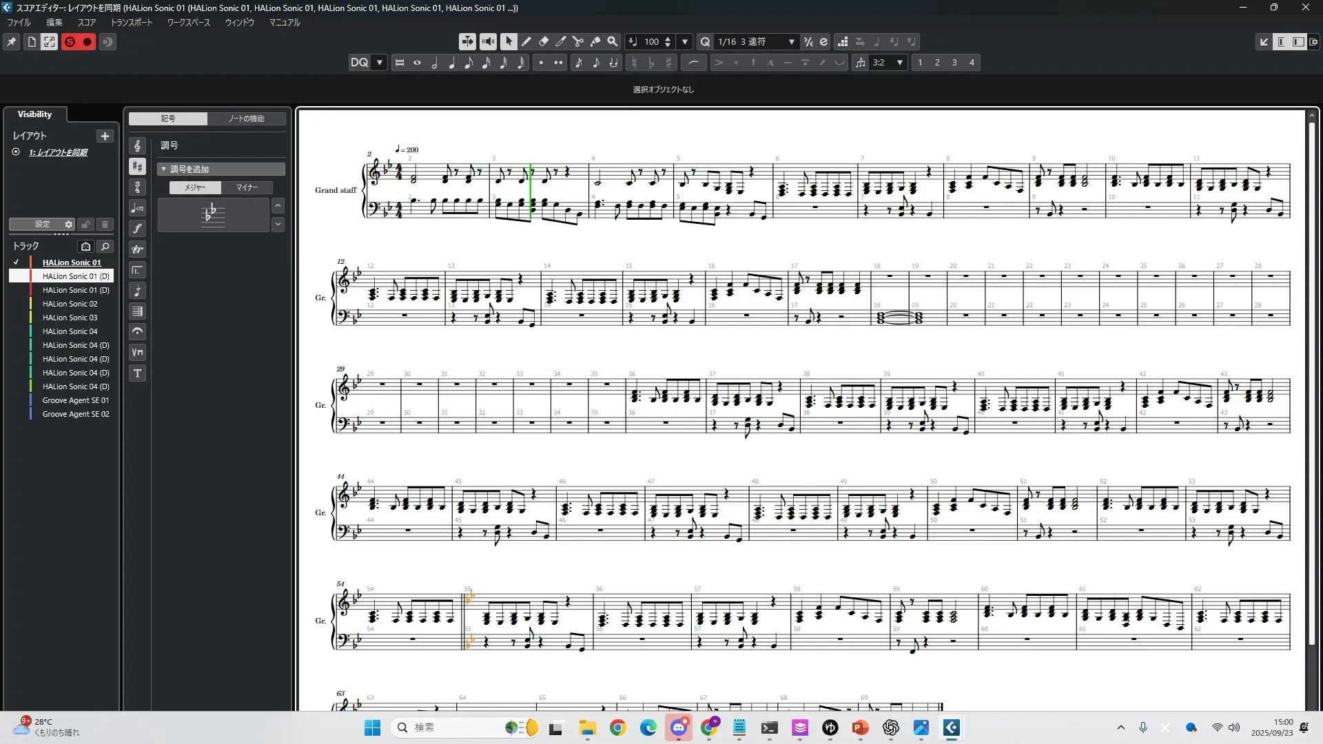Open the Text symbol category
The width and height of the screenshot is (1323, 744).
(138, 373)
